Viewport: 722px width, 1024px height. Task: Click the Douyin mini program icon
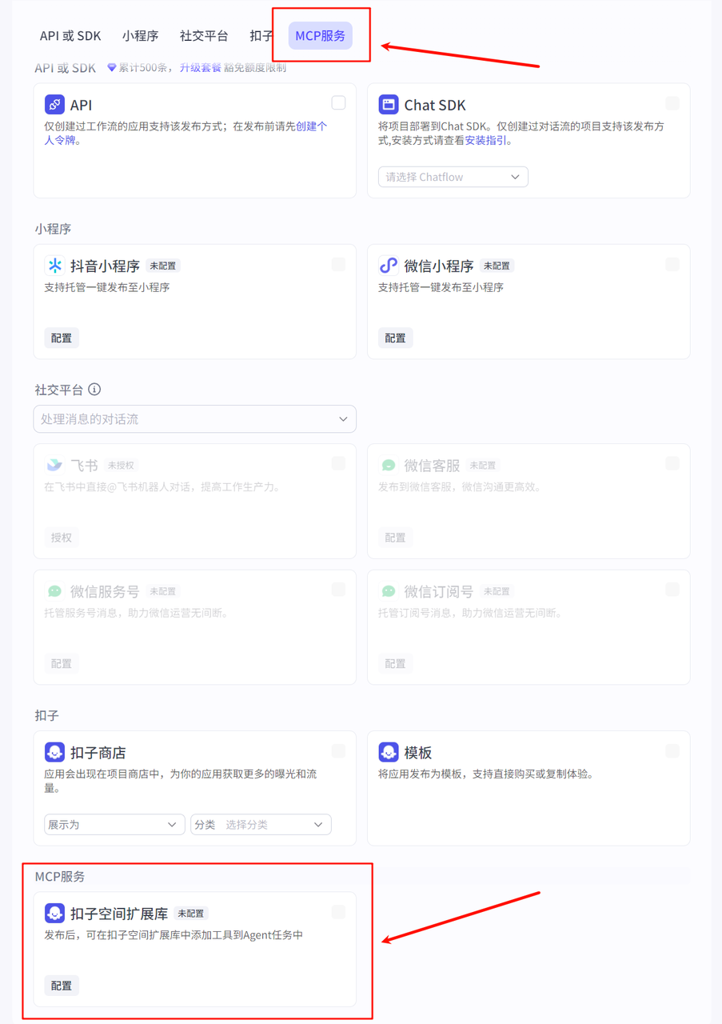[x=54, y=266]
